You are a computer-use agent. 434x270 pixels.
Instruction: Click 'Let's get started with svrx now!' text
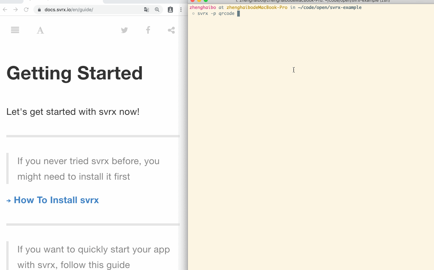coord(73,112)
